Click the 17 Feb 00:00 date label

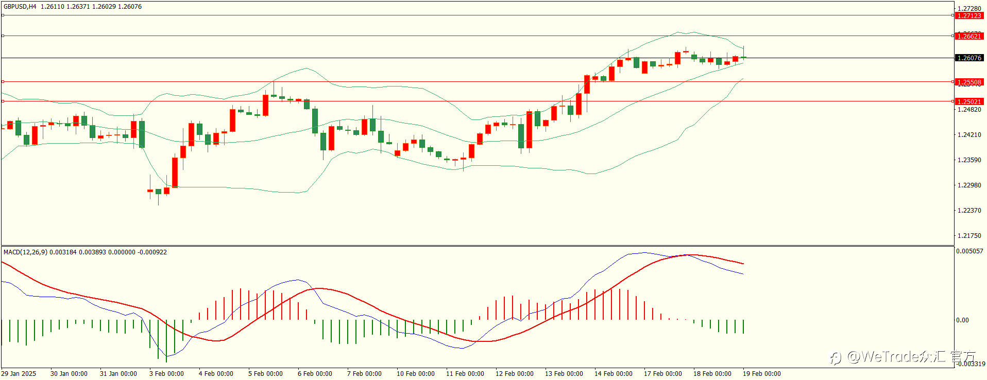coord(662,374)
